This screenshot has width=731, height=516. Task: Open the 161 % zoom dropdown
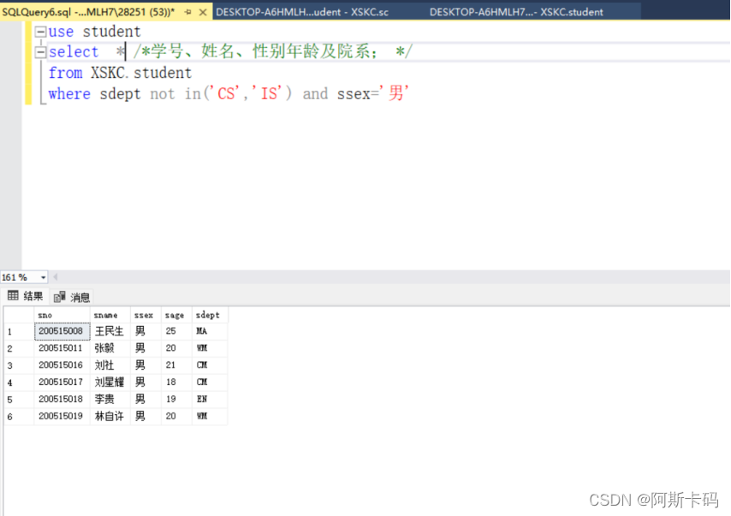point(44,277)
